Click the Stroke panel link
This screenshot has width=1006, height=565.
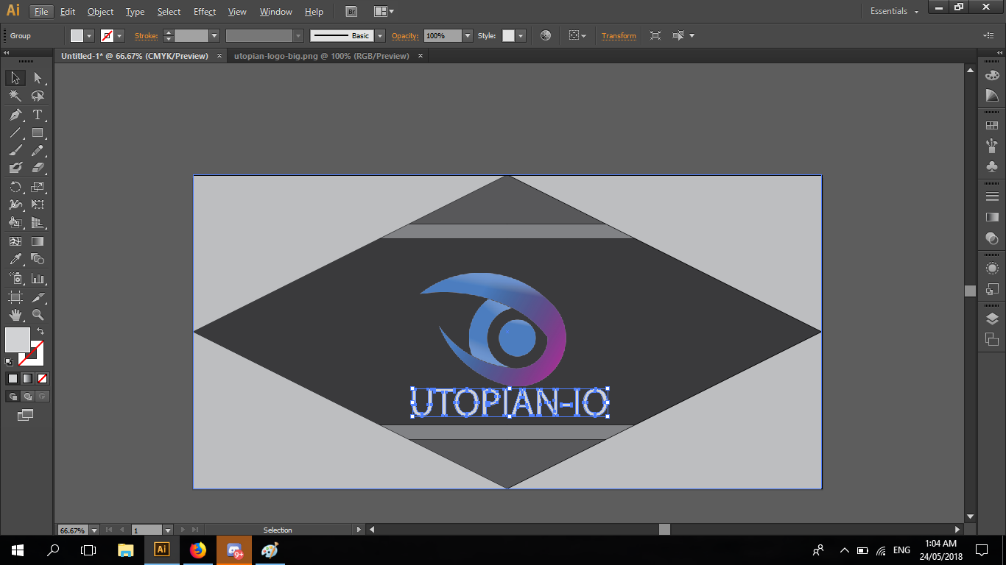click(146, 35)
